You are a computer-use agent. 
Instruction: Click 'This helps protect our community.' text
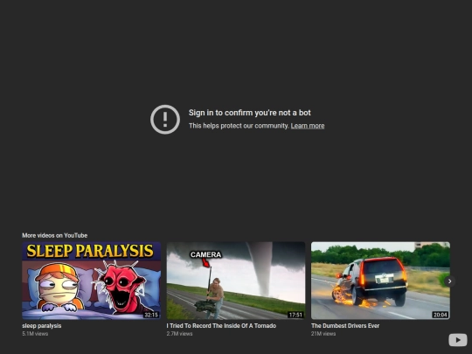[x=239, y=126]
